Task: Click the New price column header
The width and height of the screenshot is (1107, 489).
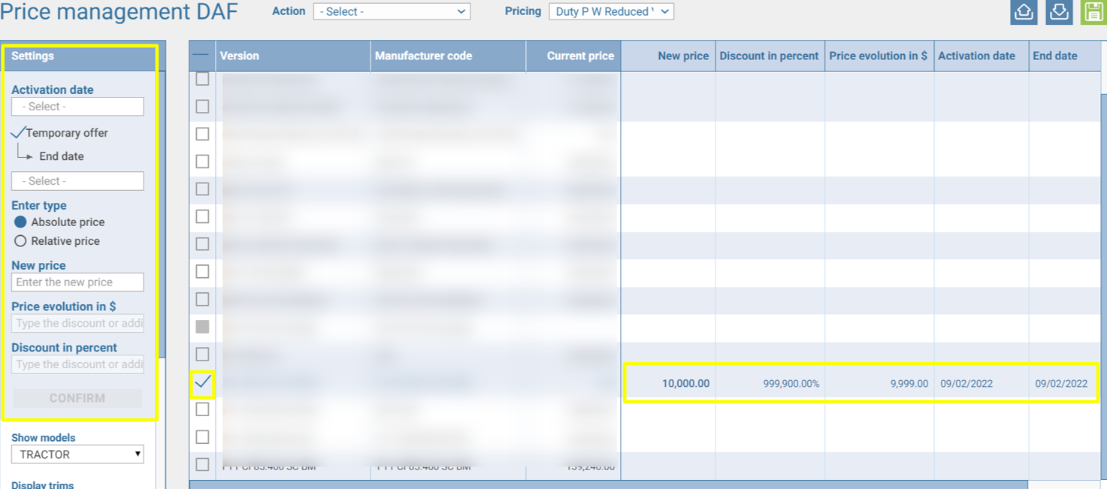Action: point(668,56)
